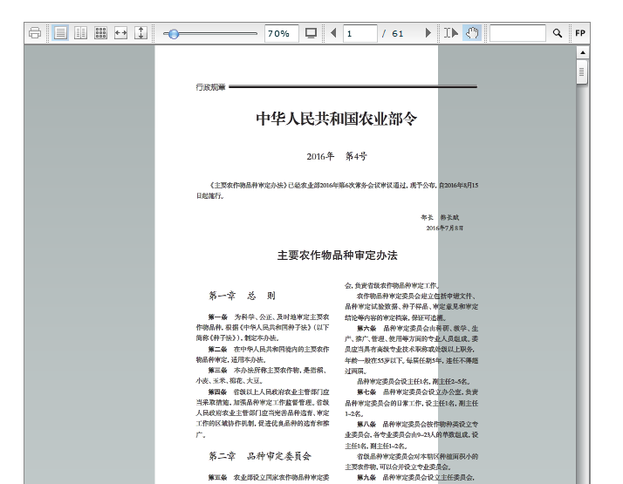Click heading 主要农作物品种审定办法
The height and width of the screenshot is (484, 623).
(338, 256)
